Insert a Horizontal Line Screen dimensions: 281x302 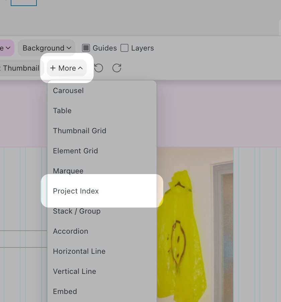point(102,251)
